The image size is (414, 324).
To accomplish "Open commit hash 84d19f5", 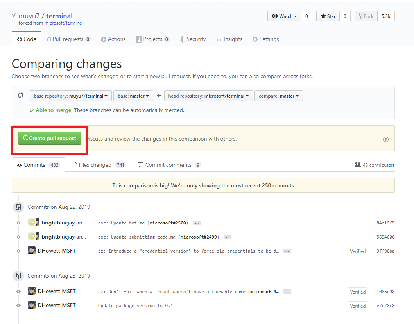I will (385, 223).
